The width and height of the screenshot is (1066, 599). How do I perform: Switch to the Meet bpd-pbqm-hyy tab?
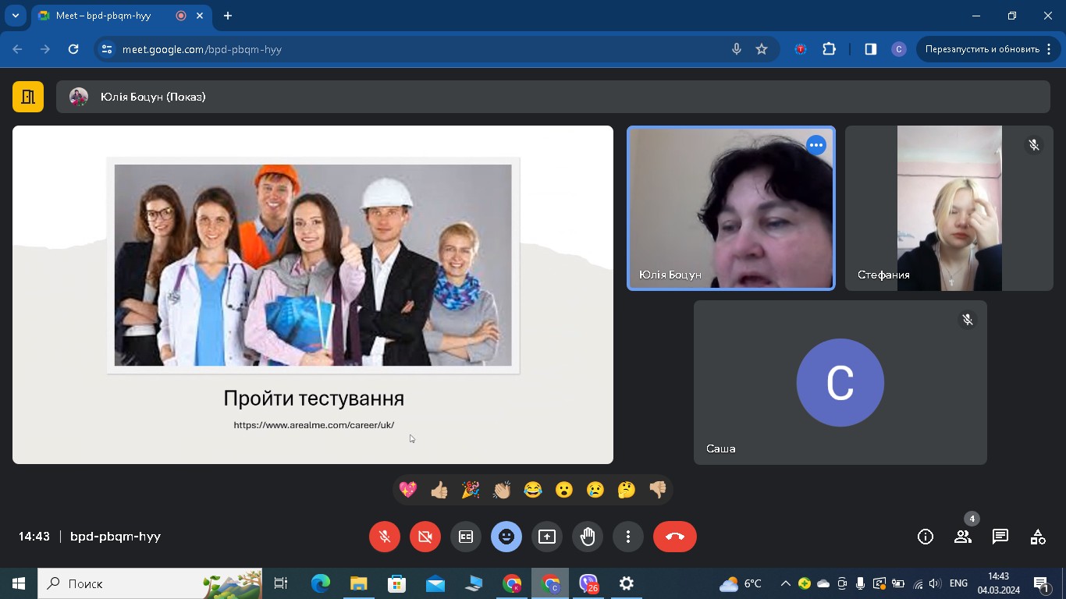tap(104, 16)
